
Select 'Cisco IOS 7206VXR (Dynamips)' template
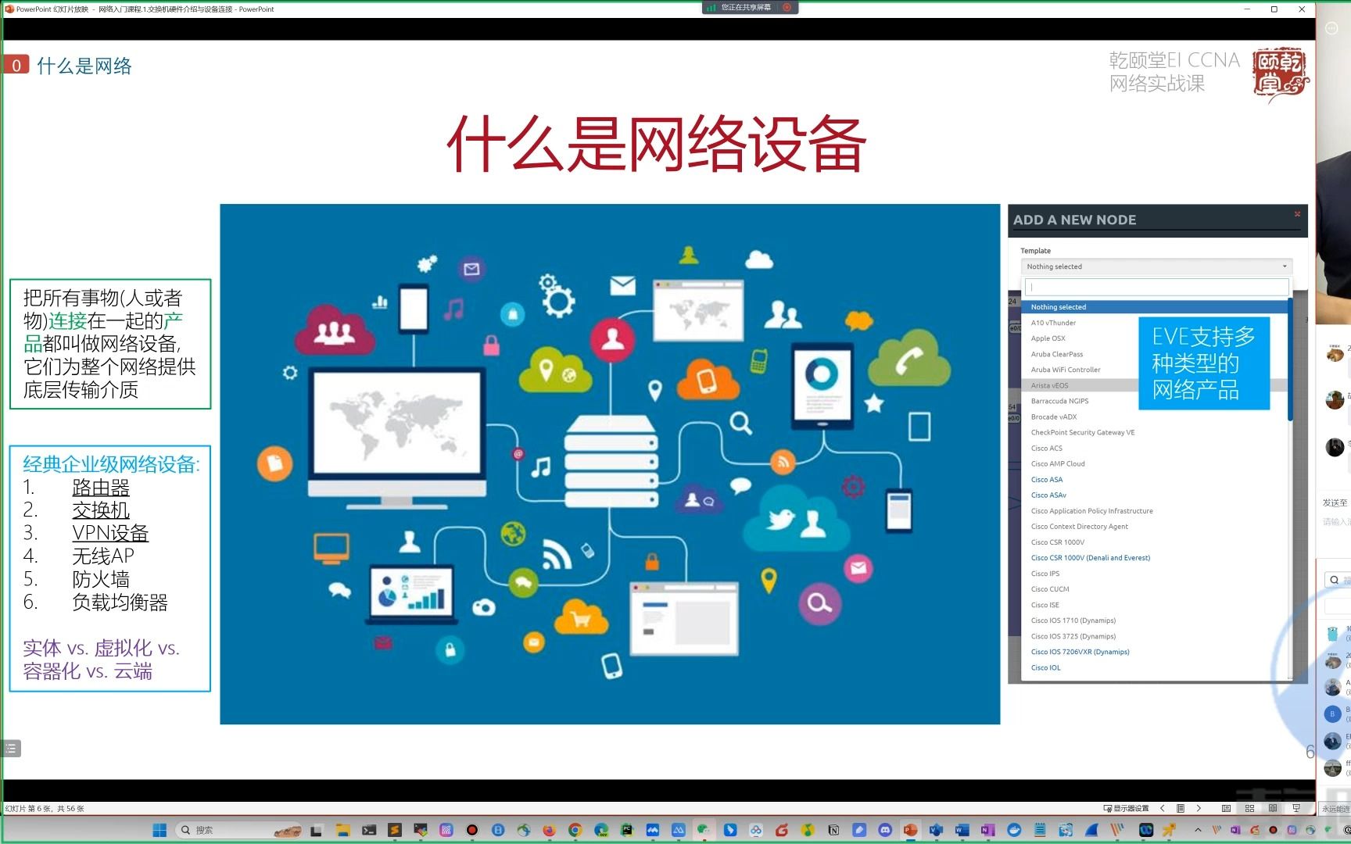(x=1080, y=652)
